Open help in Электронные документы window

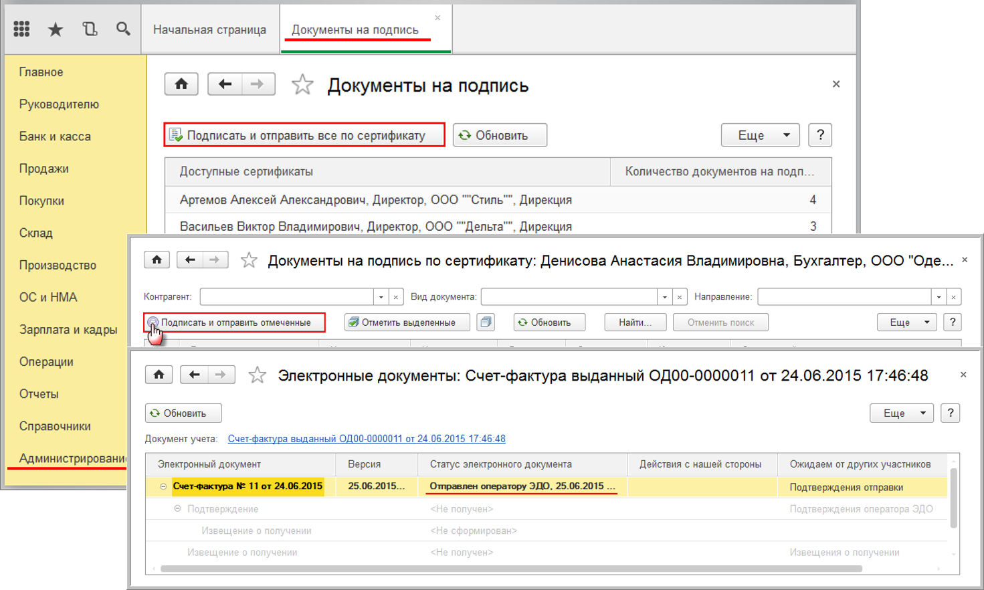951,413
